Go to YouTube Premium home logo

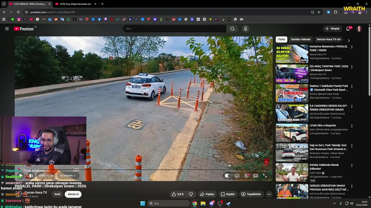[x=24, y=29]
